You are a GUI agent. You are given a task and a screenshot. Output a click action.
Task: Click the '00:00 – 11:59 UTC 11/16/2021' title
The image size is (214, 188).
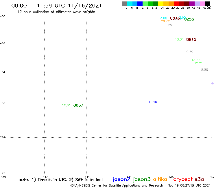56,5
